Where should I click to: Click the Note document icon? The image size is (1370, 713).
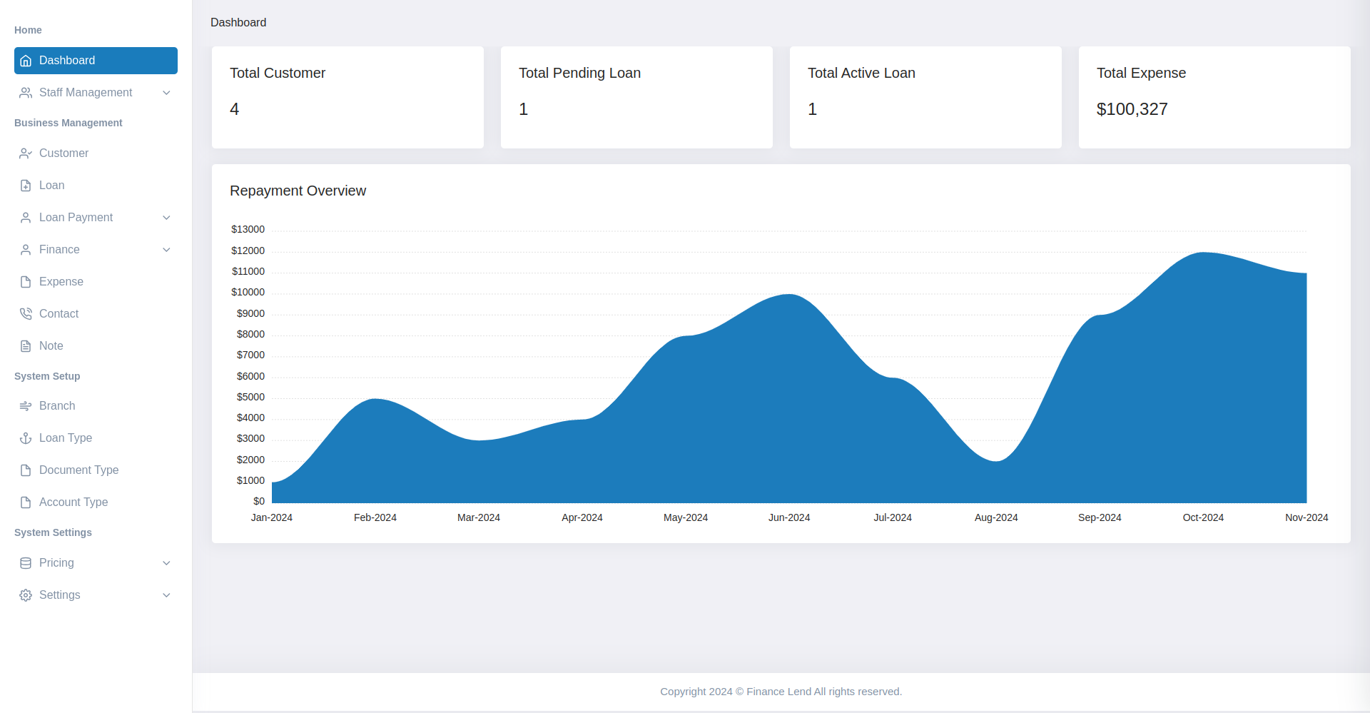coord(26,346)
